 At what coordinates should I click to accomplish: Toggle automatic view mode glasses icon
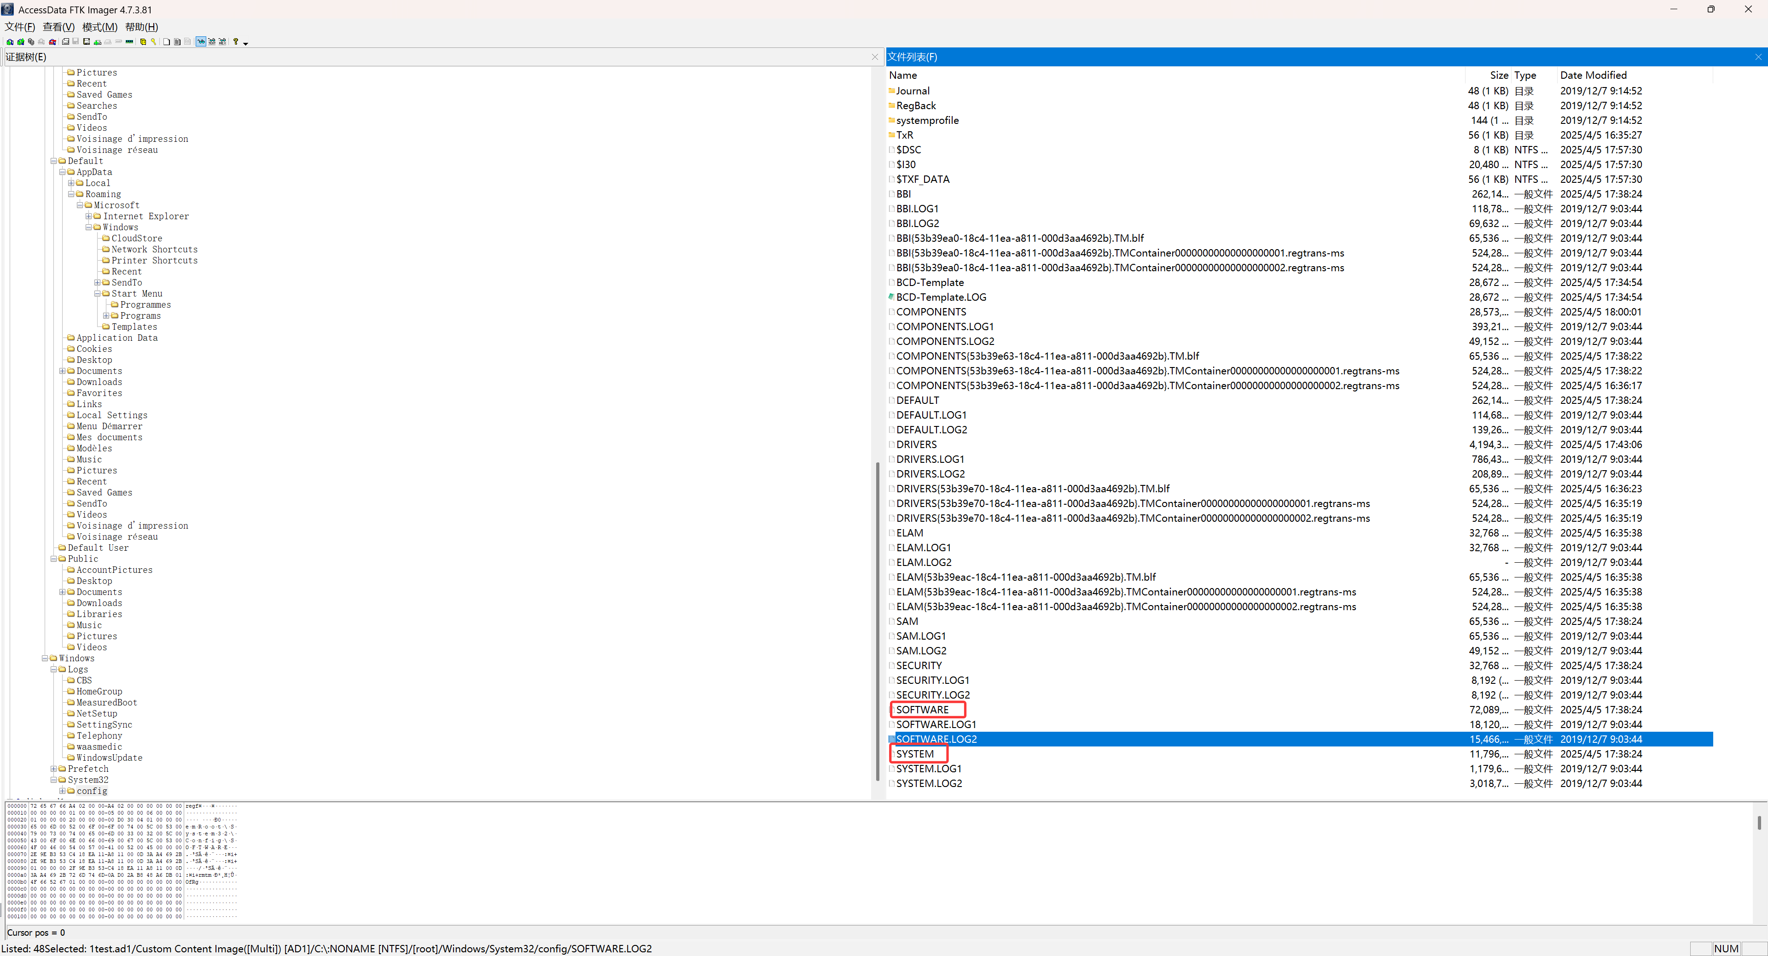pyautogui.click(x=201, y=42)
